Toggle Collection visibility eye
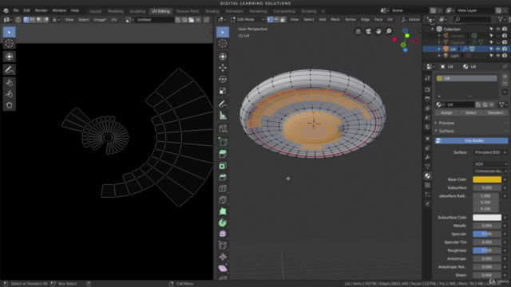Screen dimensions: 511x287 (x=498, y=29)
